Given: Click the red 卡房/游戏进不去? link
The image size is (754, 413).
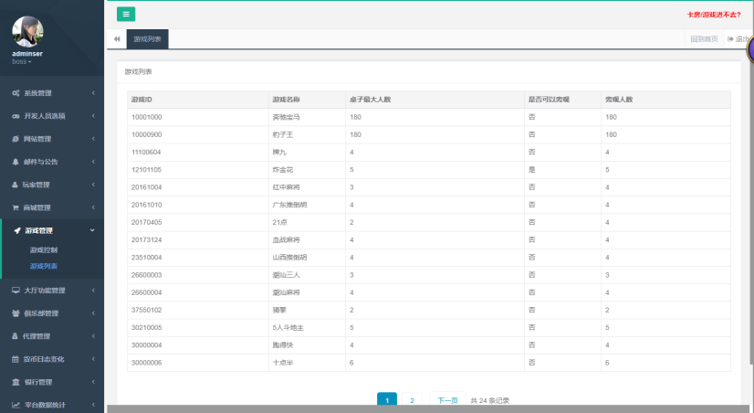Looking at the screenshot, I should point(714,15).
